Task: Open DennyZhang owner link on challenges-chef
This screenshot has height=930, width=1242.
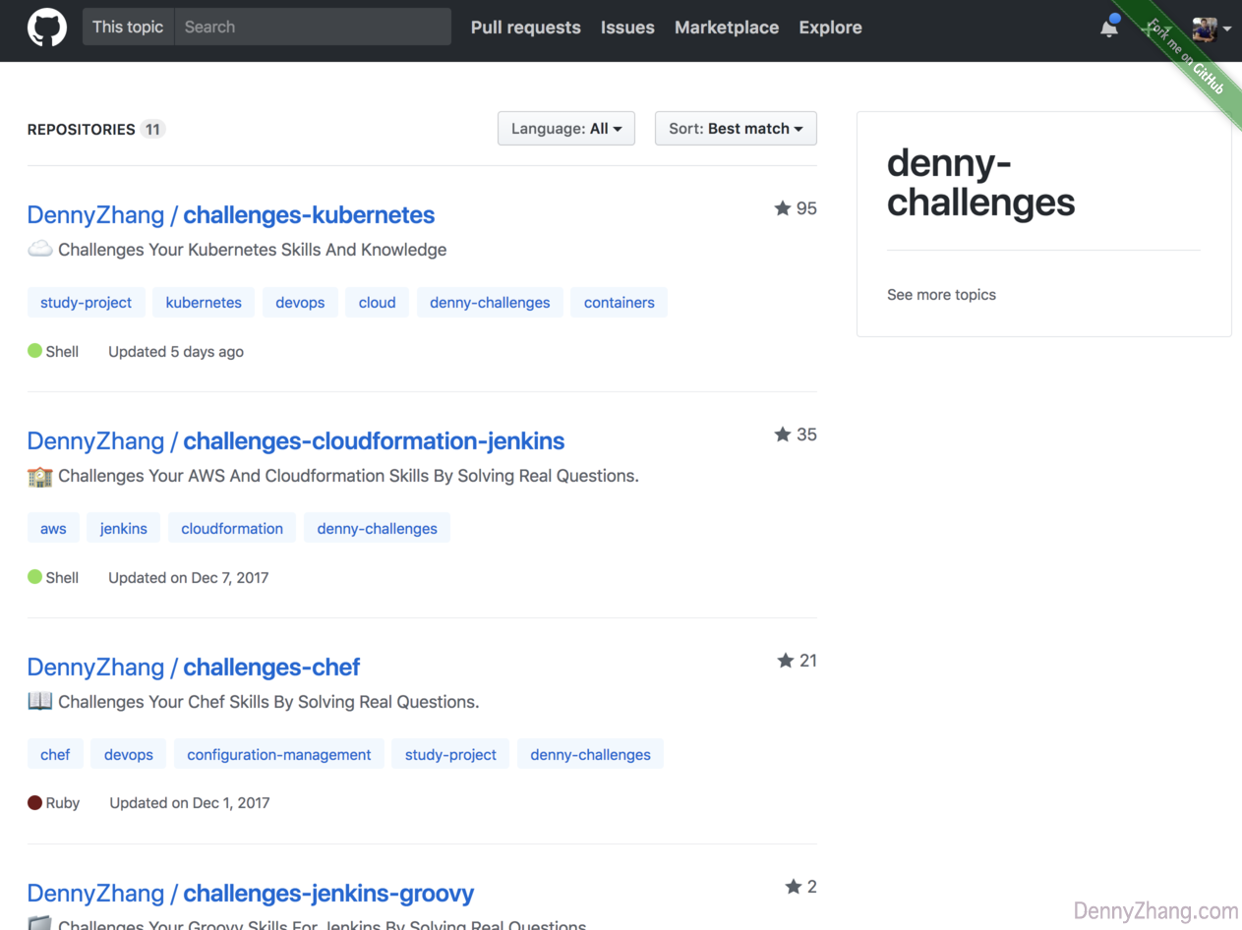Action: [x=94, y=667]
